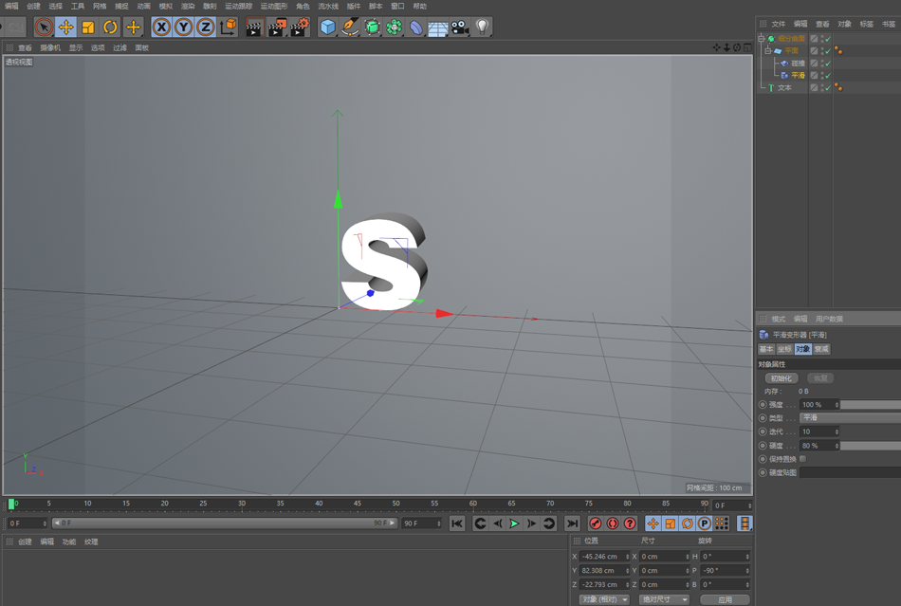Viewport: 901px width, 606px height.
Task: Toggle Y axis lock
Action: [183, 27]
